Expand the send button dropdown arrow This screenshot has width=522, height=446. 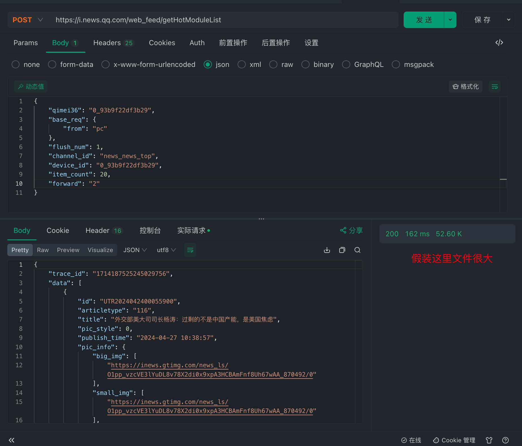(450, 20)
